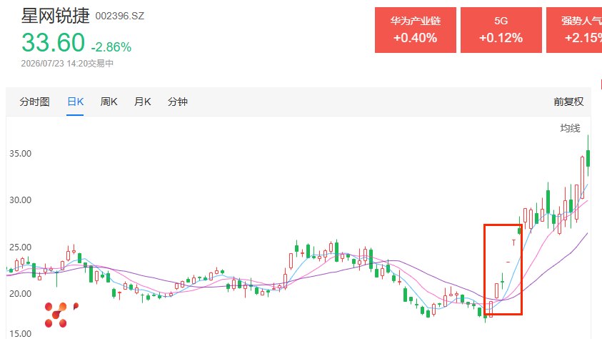Screen dimensions: 602x339
Task: Open the 分钟 minute chart tab
Action: (x=177, y=102)
